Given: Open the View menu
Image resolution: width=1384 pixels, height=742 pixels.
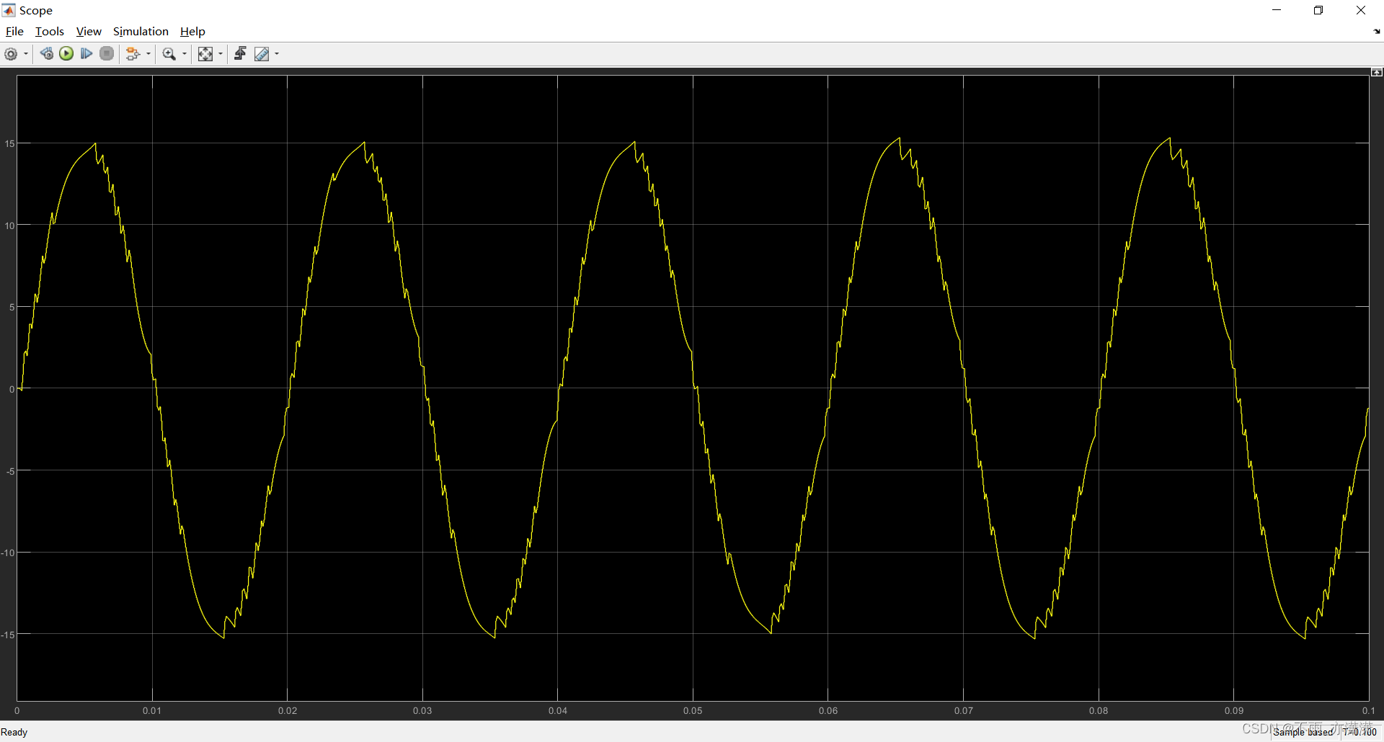Looking at the screenshot, I should tap(89, 32).
